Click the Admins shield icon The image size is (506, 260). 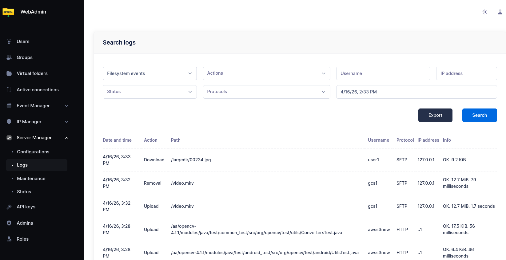point(9,223)
